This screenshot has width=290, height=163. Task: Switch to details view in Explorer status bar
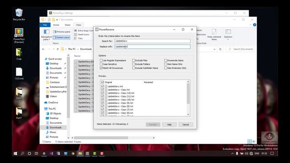[x=250, y=142]
